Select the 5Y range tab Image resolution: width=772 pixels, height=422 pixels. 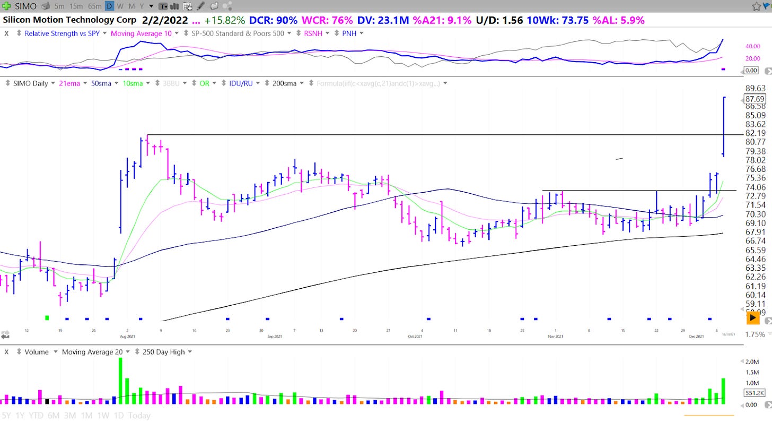point(6,416)
